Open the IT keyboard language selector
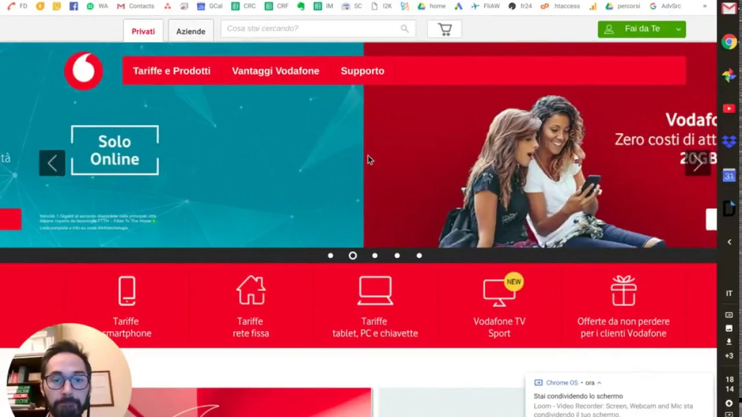This screenshot has height=417, width=742. (729, 294)
